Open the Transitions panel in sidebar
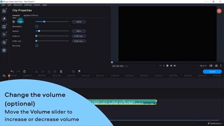224x126 pixels. click(x=4, y=27)
